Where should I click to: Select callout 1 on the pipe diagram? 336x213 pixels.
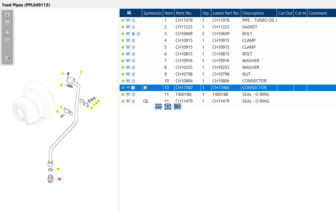coord(81,72)
